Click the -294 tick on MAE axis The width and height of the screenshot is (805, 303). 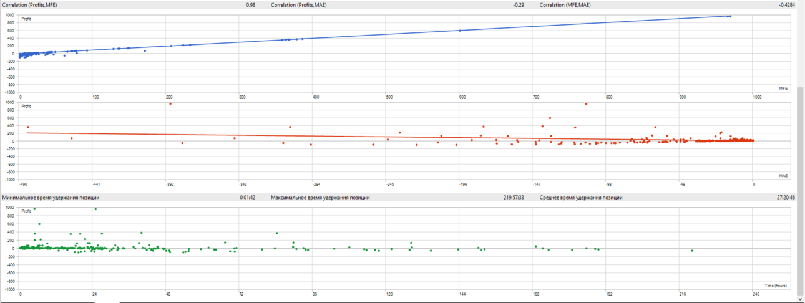[x=317, y=185]
